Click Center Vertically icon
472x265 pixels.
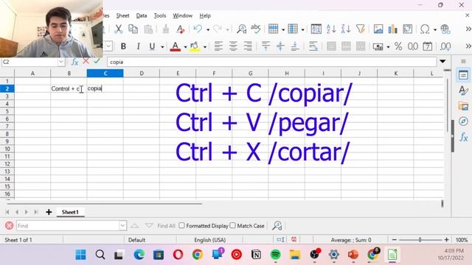click(x=280, y=46)
